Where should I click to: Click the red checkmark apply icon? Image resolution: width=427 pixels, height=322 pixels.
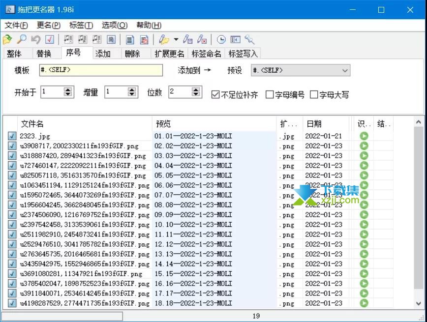pos(50,40)
